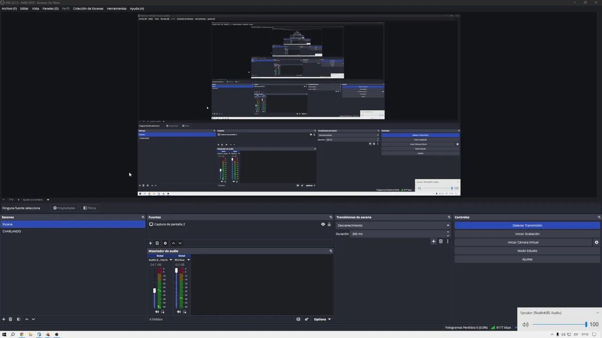This screenshot has height=338, width=602.
Task: Undock the Controles panel
Action: (x=599, y=217)
